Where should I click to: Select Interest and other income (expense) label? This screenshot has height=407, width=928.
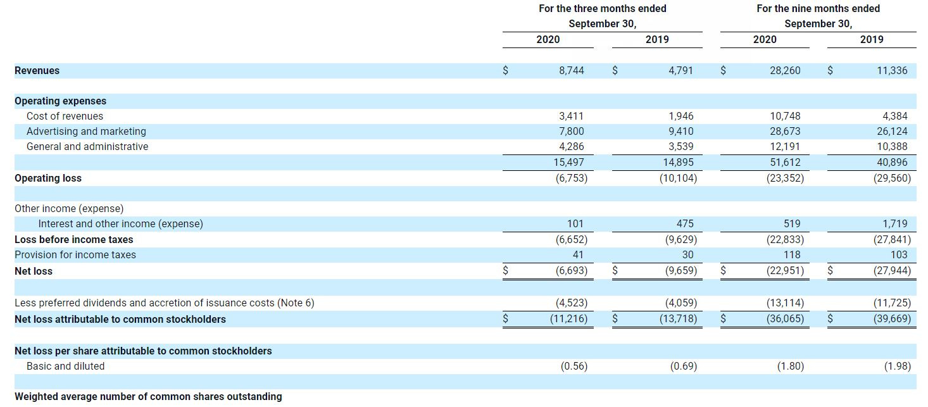(x=120, y=224)
